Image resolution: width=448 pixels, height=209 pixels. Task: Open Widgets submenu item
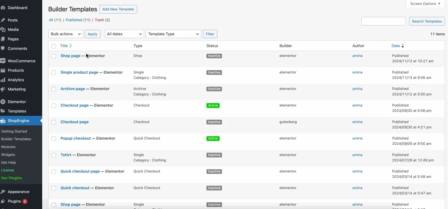pos(8,155)
